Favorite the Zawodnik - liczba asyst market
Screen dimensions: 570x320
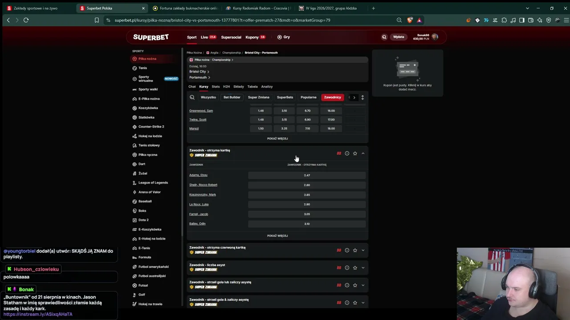[355, 268]
